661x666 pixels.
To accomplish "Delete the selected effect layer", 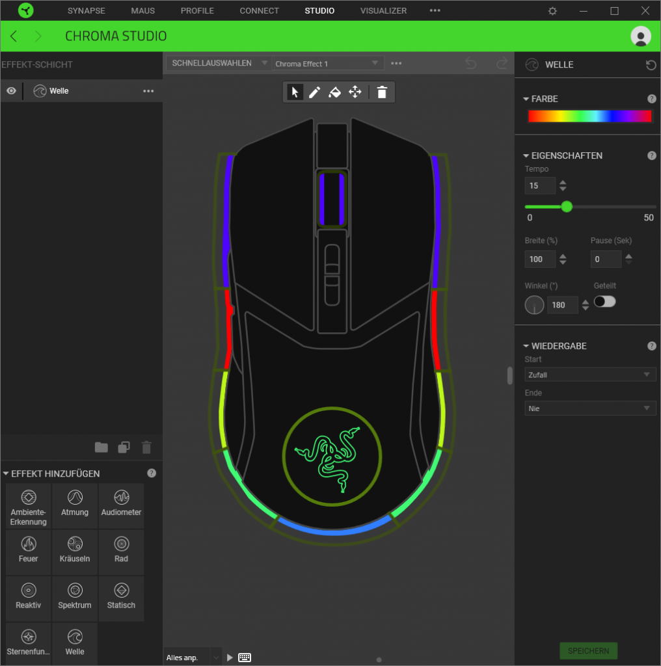I will pos(146,447).
